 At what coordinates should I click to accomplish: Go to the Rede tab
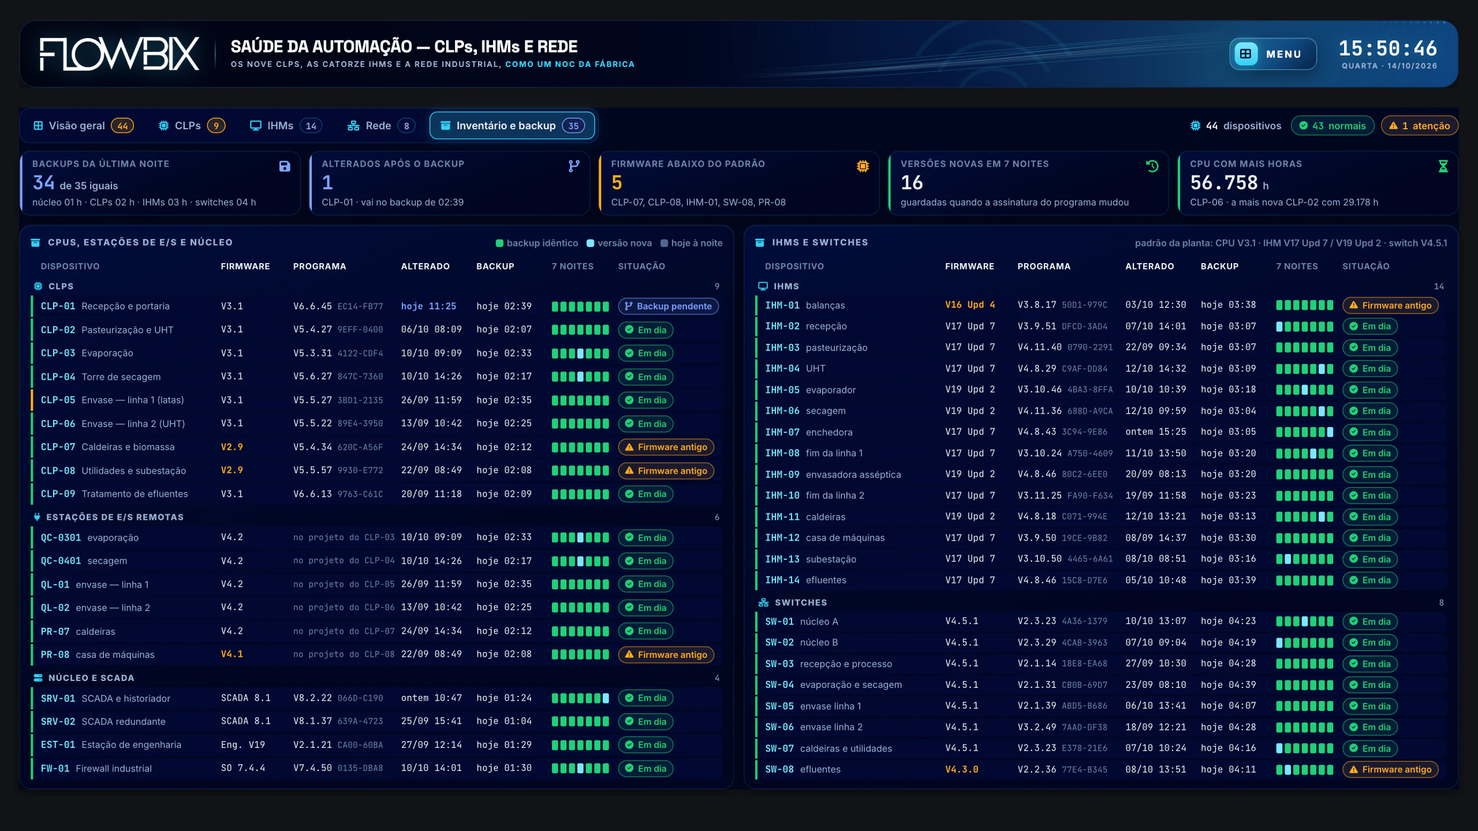pyautogui.click(x=381, y=126)
